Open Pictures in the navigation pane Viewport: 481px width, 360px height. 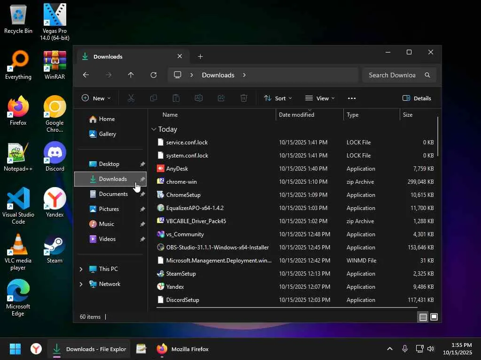110,209
